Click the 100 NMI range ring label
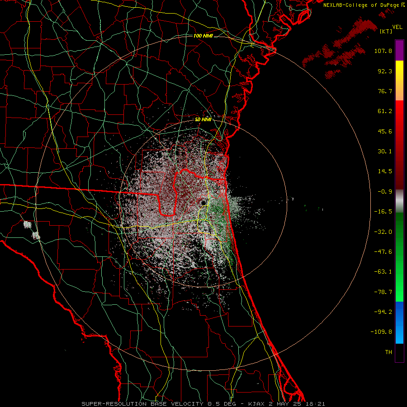Screen dimensions: 407x407 click(203, 36)
